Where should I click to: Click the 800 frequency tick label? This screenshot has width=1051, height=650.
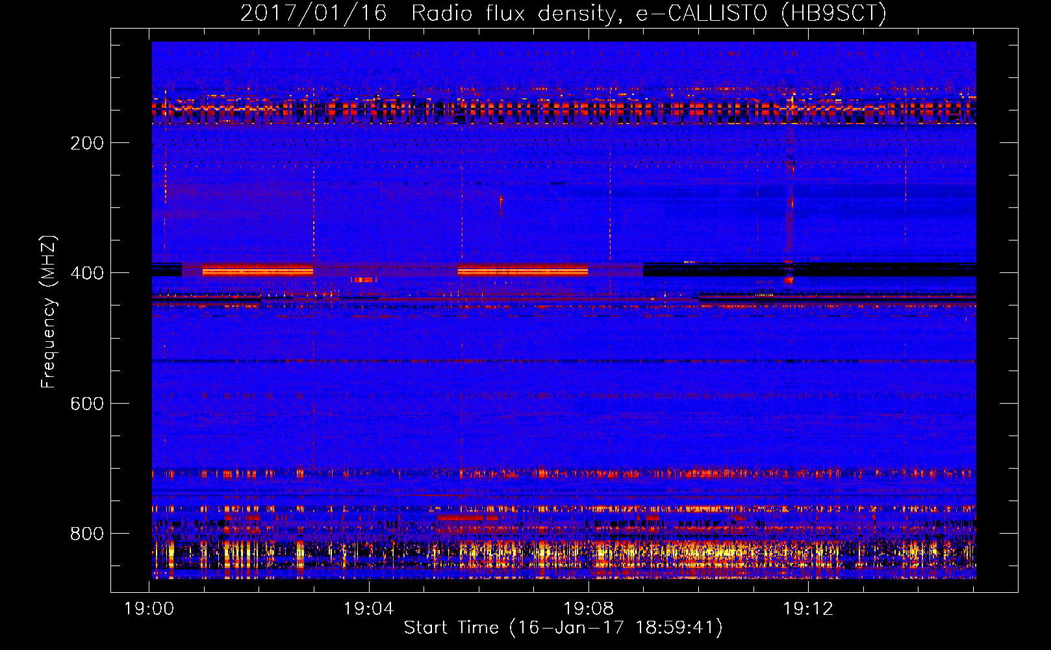click(87, 534)
